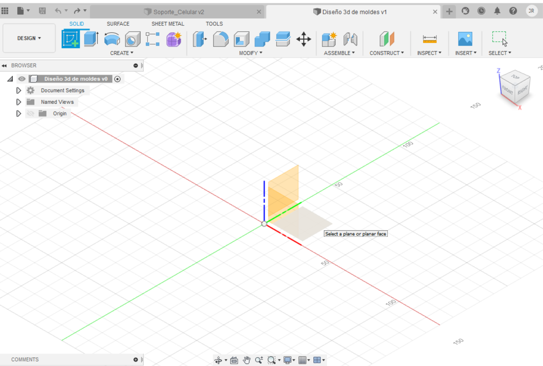Open the notifications bell
Viewport: 543px width, 366px height.
tap(497, 11)
